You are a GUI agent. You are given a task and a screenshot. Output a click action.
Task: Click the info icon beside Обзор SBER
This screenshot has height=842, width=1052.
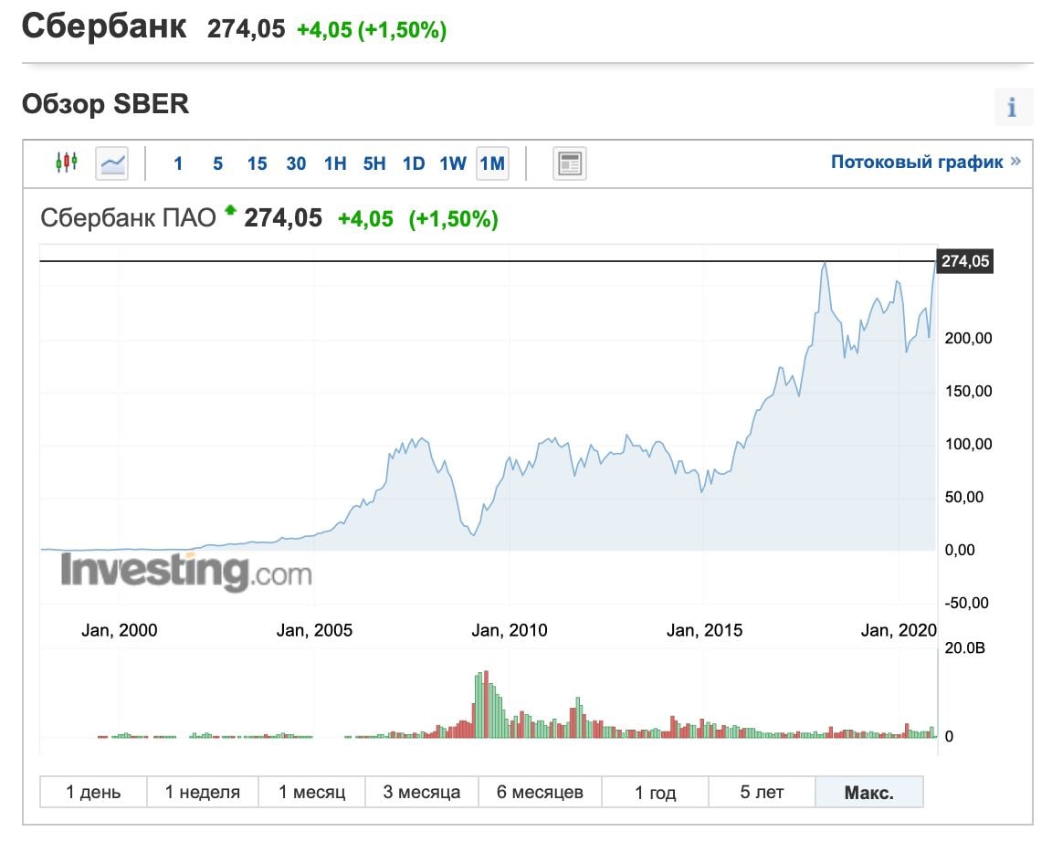coord(1013,107)
